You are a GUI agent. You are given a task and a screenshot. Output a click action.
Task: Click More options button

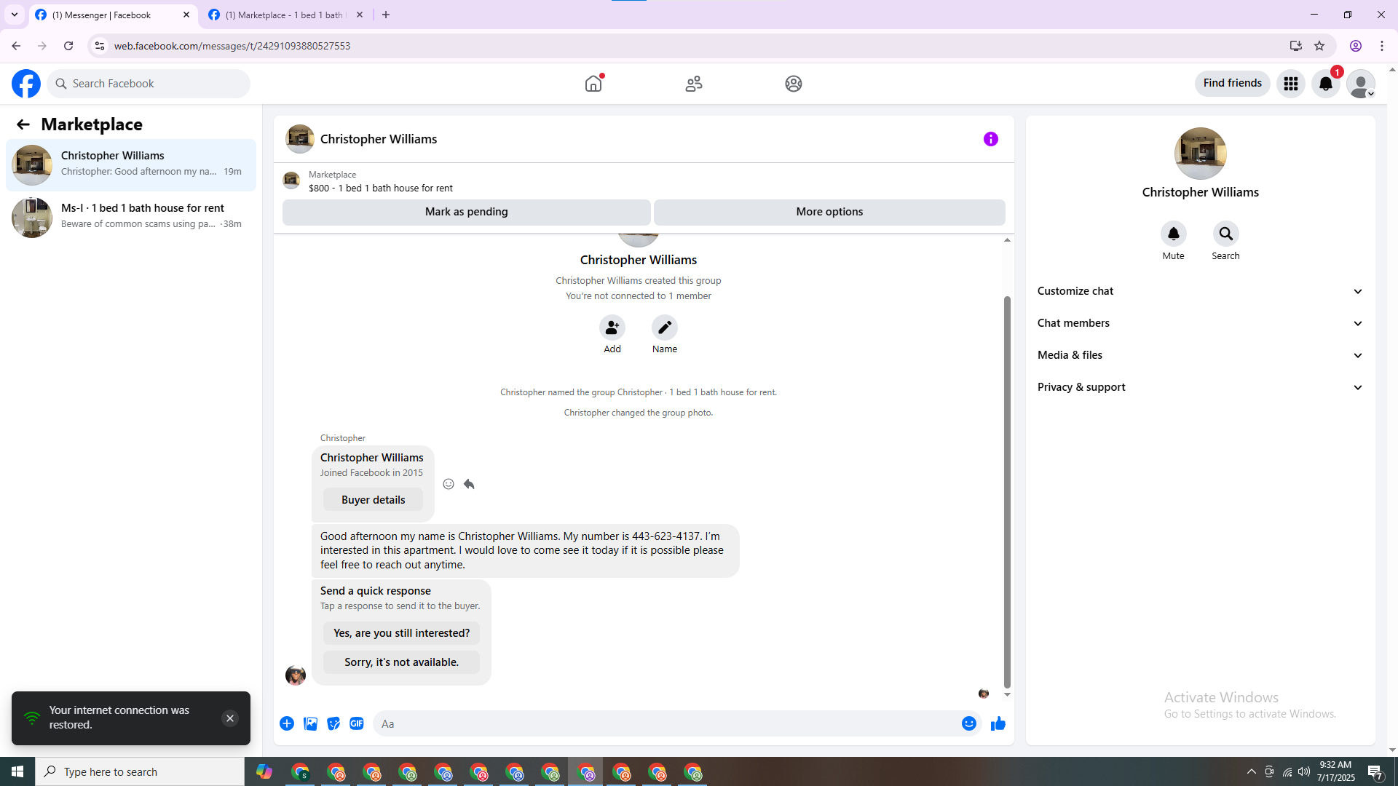click(x=829, y=212)
